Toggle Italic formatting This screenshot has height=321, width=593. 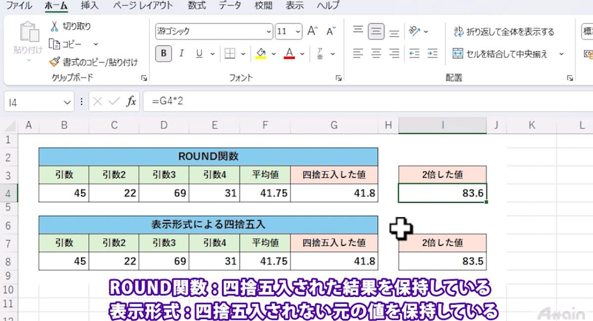coord(181,53)
